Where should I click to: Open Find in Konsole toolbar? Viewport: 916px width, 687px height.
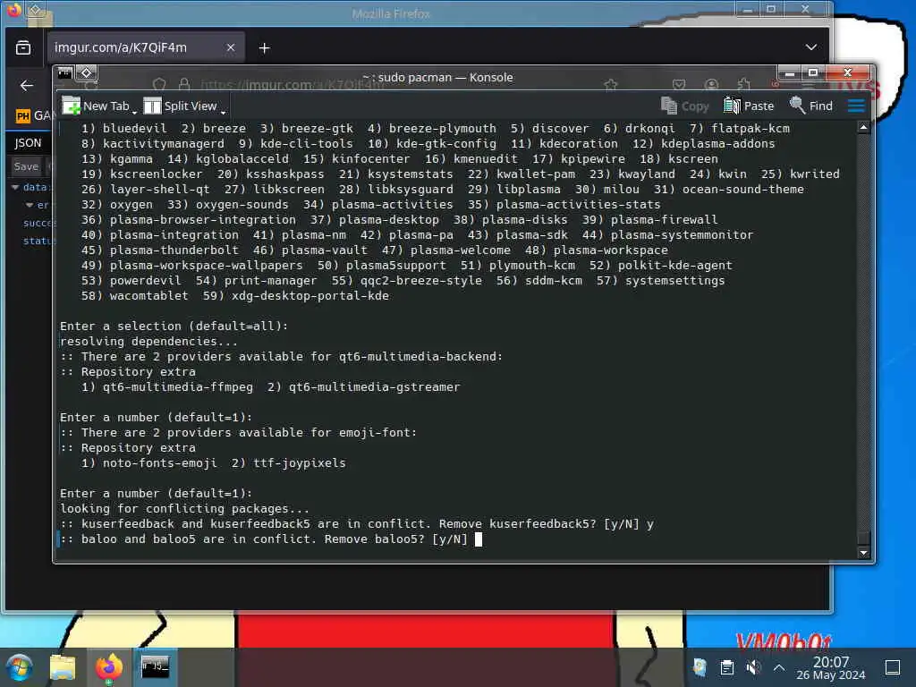coord(810,106)
